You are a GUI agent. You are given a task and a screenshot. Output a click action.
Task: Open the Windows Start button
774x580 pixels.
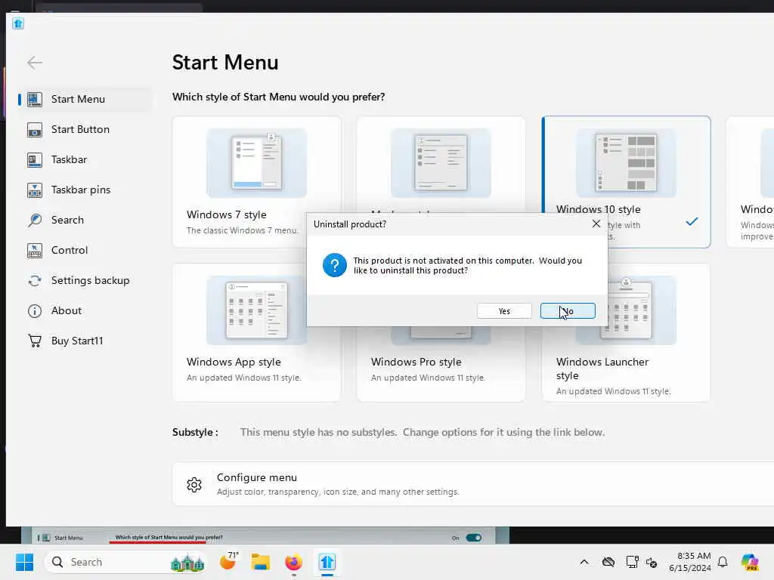[24, 562]
